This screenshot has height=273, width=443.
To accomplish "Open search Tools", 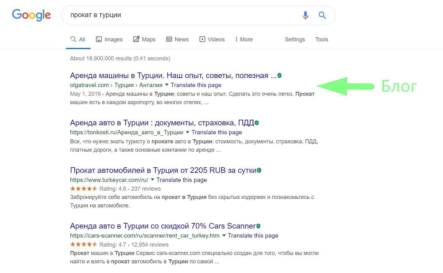I will click(321, 39).
